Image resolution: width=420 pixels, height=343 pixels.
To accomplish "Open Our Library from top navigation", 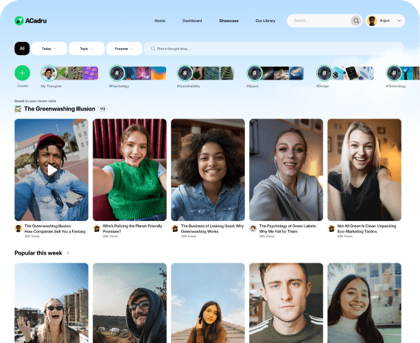I will pos(265,21).
